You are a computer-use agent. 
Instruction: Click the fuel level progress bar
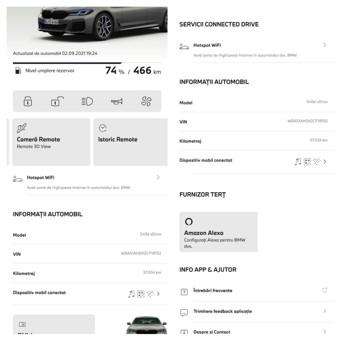87,63
